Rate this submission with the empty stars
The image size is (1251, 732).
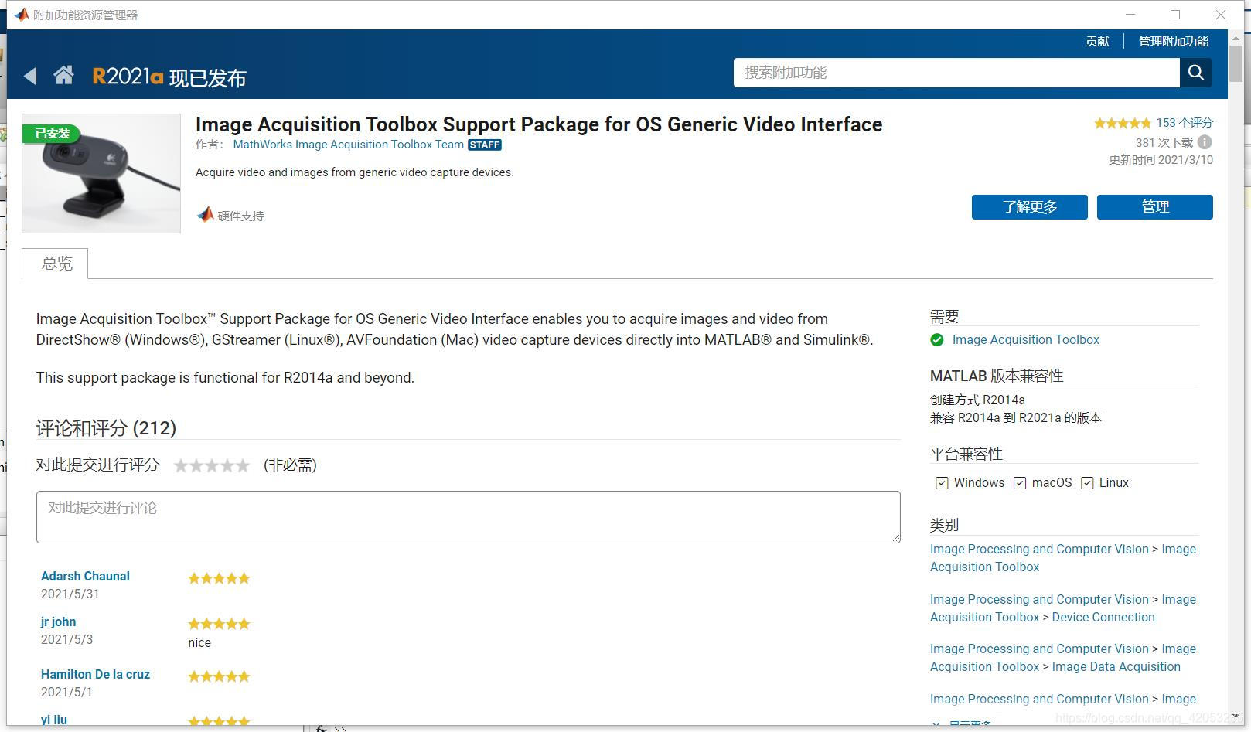coord(212,465)
